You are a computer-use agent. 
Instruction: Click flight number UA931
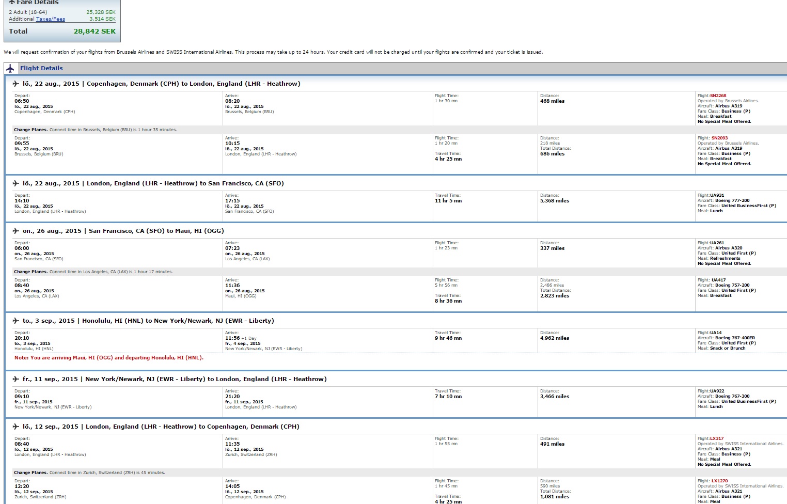pyautogui.click(x=717, y=195)
